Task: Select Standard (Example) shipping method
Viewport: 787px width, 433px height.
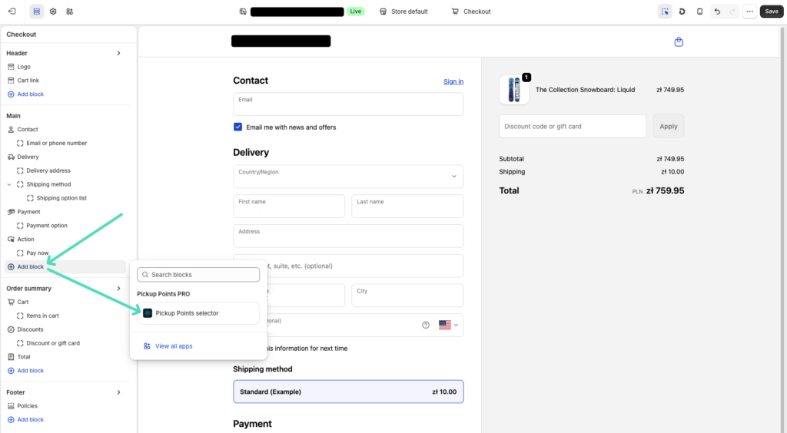Action: click(348, 392)
